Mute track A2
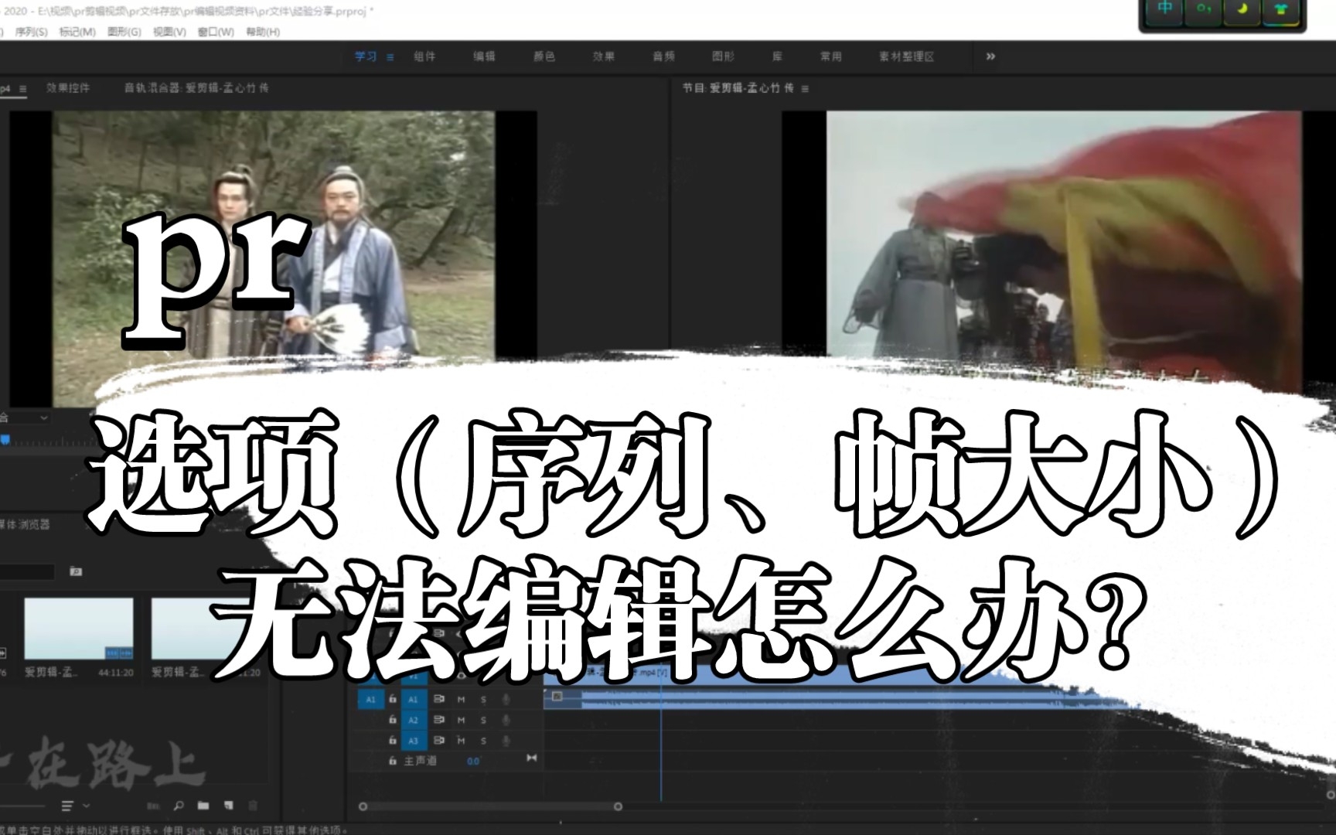This screenshot has width=1336, height=835. tap(462, 720)
